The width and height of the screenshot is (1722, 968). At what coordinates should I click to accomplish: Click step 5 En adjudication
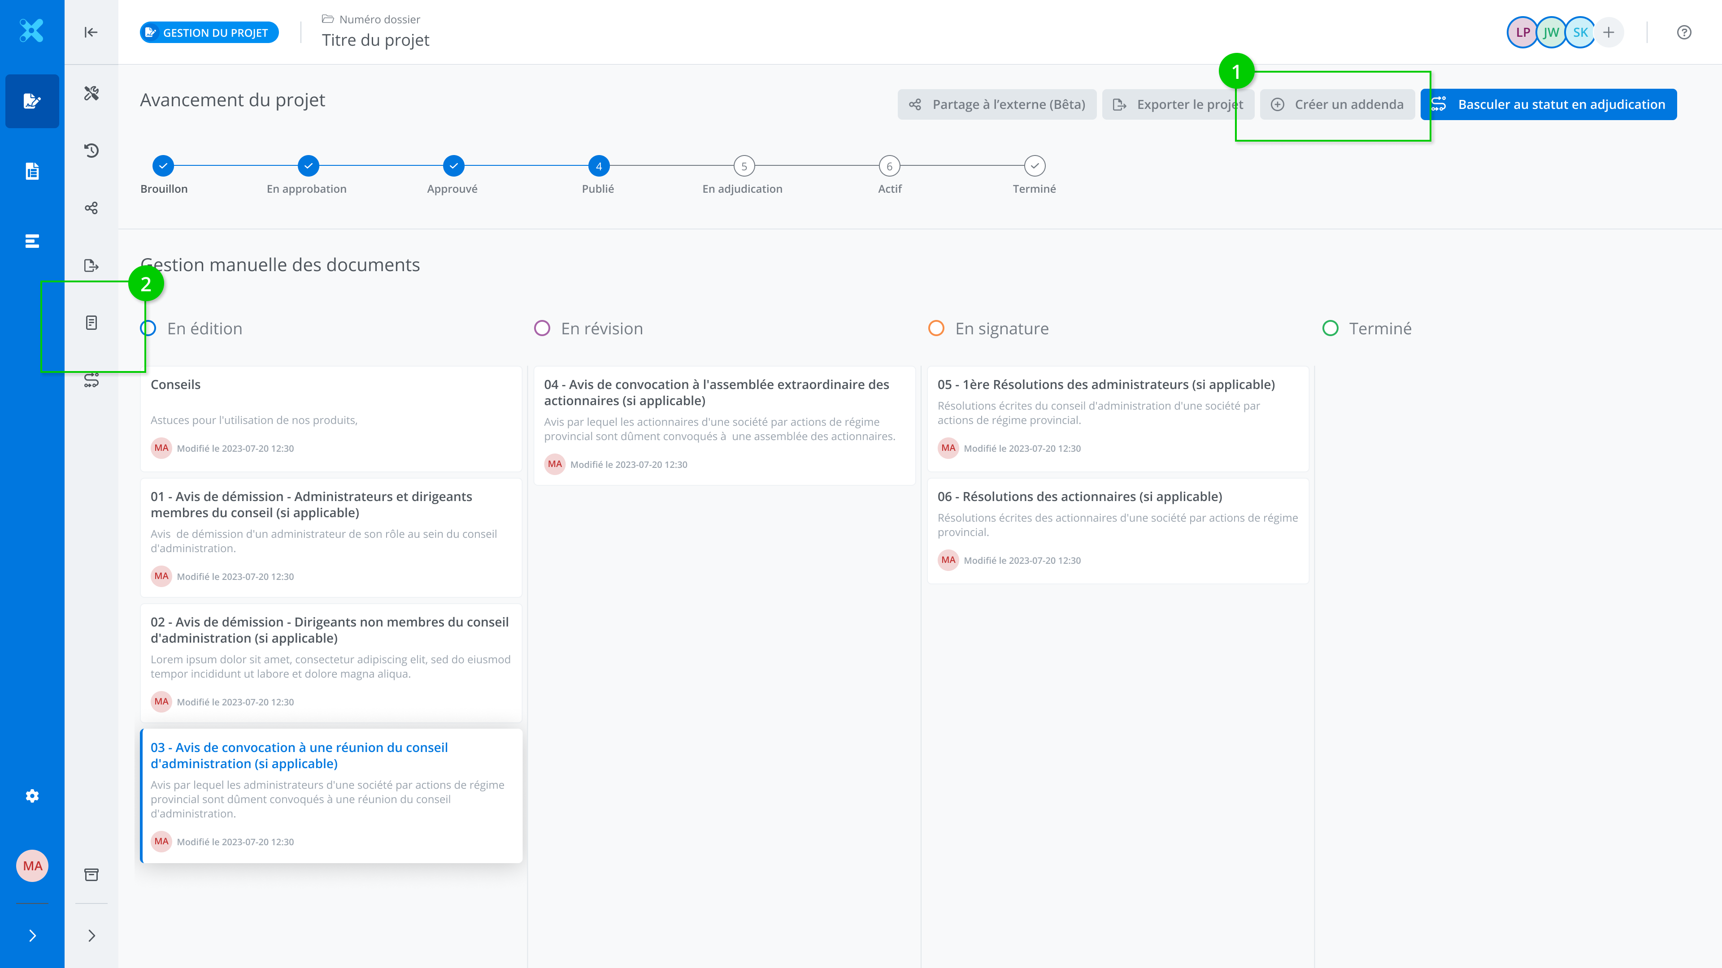click(x=744, y=166)
